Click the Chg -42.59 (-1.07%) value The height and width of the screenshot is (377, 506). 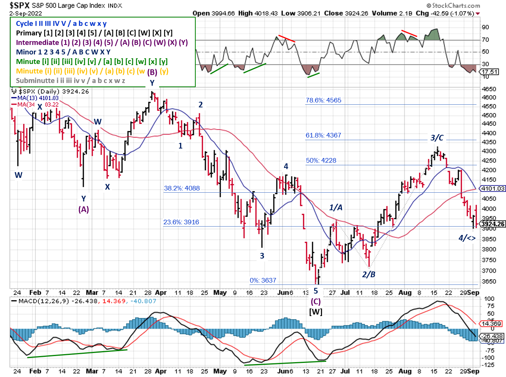[x=445, y=13]
